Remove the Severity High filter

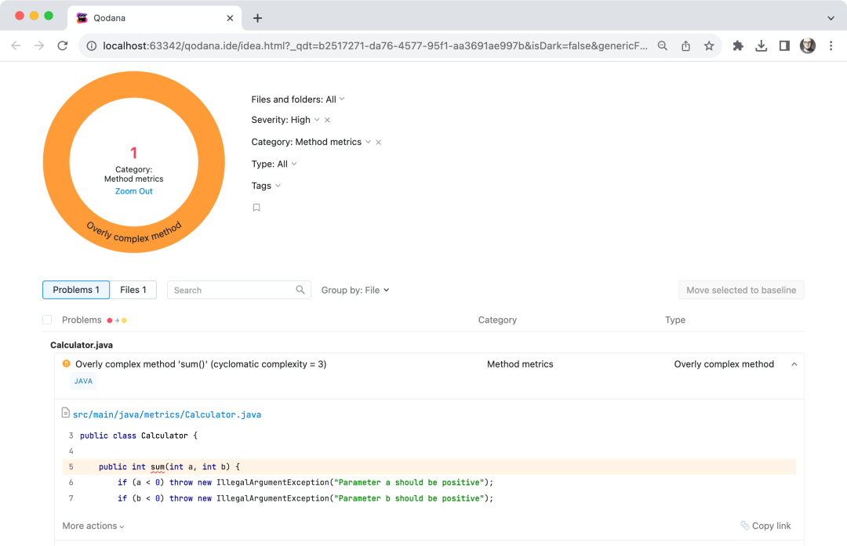click(x=327, y=120)
